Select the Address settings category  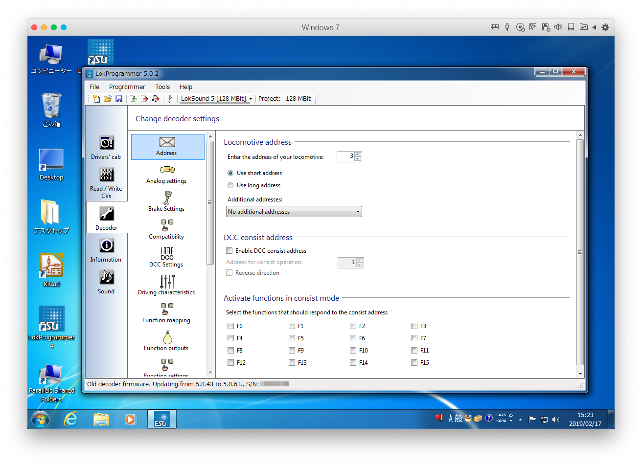(167, 147)
